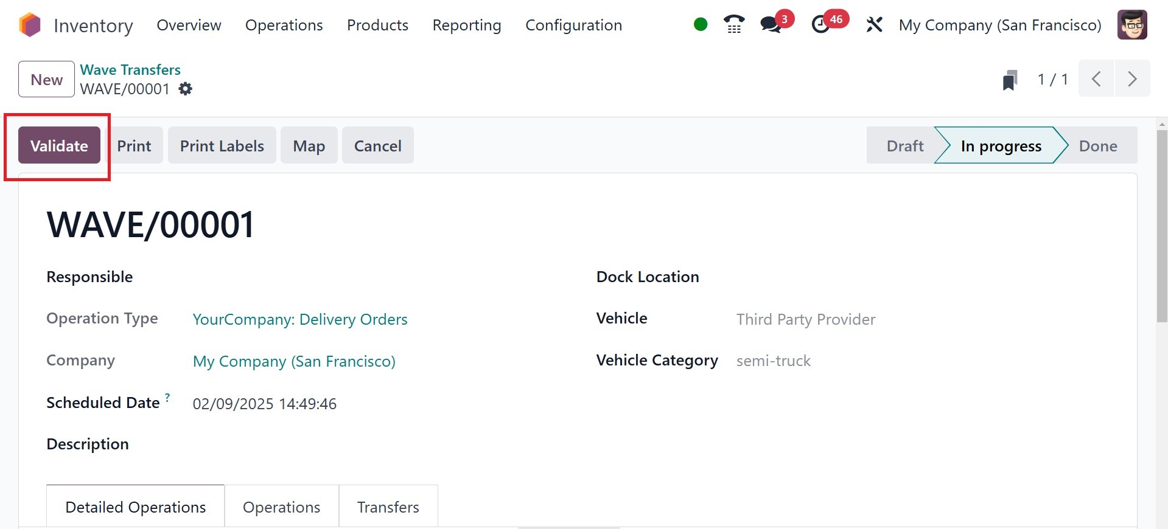Click the bookmark icon near pager
Screen dimensions: 1168x529
(1010, 80)
